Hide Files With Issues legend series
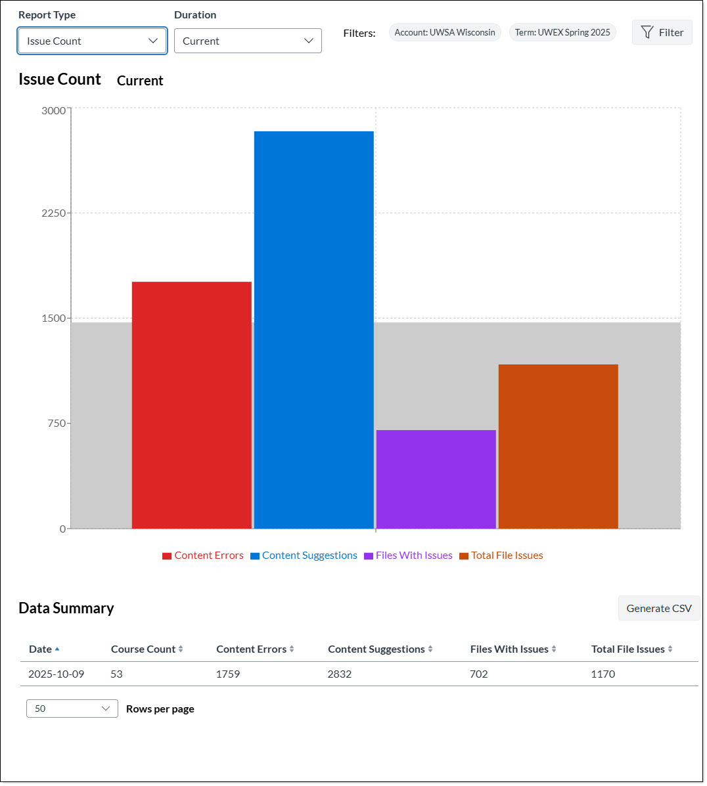Viewport: 707px width, 786px height. click(x=408, y=556)
